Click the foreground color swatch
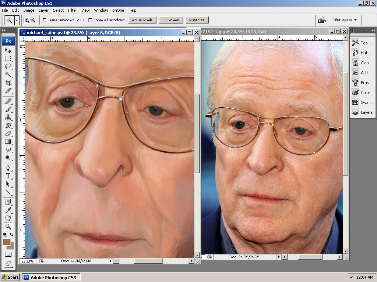 pyautogui.click(x=6, y=242)
